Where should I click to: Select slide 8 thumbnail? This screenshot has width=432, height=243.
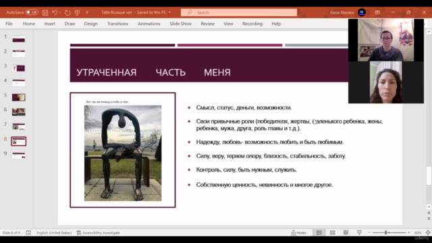tap(18, 141)
